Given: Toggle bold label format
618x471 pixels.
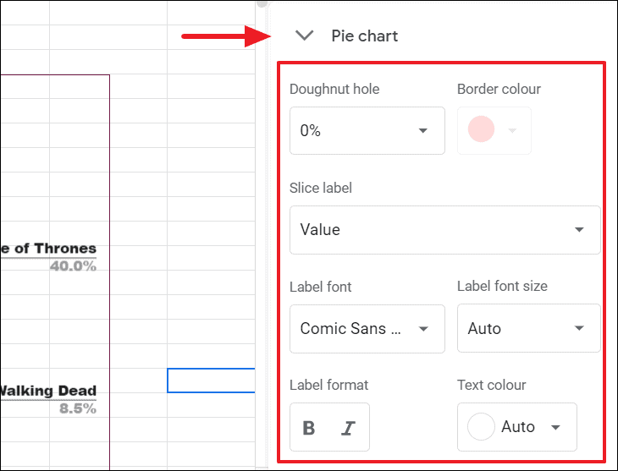Looking at the screenshot, I should click(x=309, y=428).
